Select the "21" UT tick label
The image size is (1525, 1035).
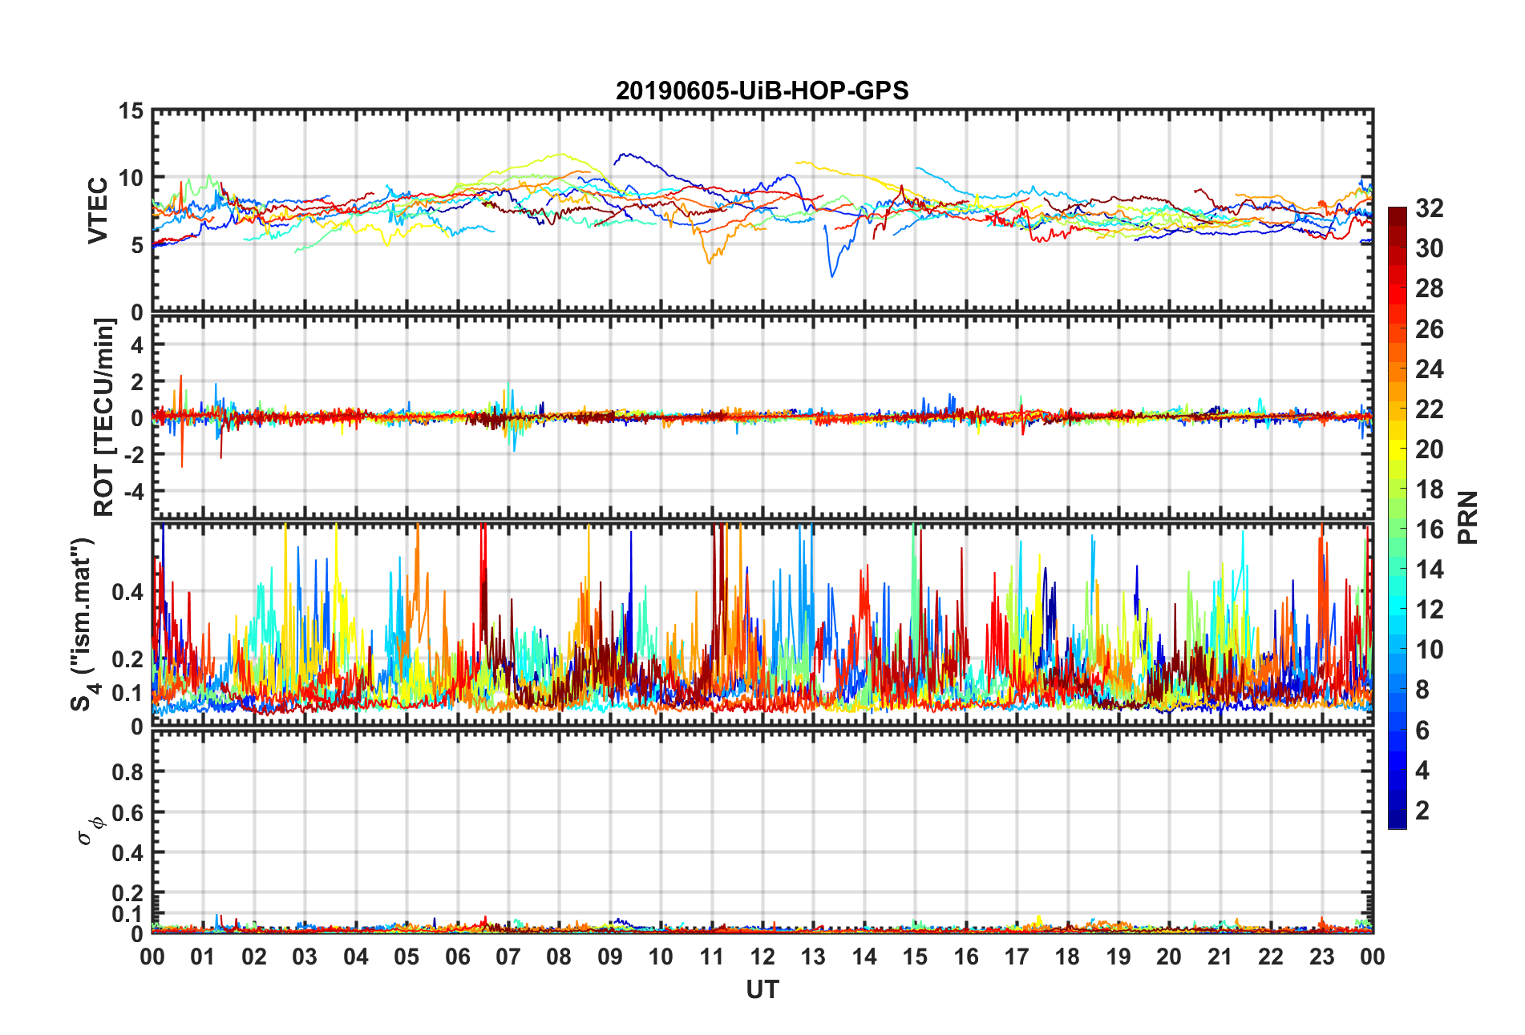1220,957
